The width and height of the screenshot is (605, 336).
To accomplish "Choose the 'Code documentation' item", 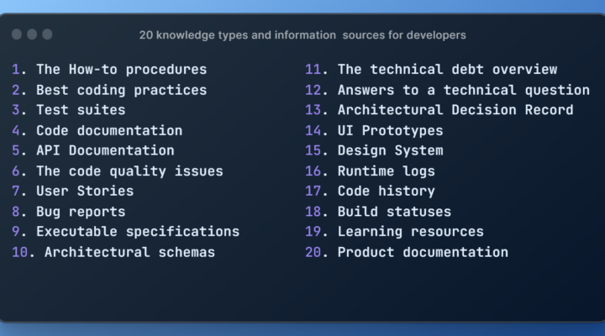I will 109,130.
